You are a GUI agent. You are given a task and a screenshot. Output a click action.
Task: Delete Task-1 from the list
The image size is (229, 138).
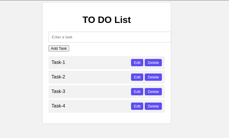(153, 62)
